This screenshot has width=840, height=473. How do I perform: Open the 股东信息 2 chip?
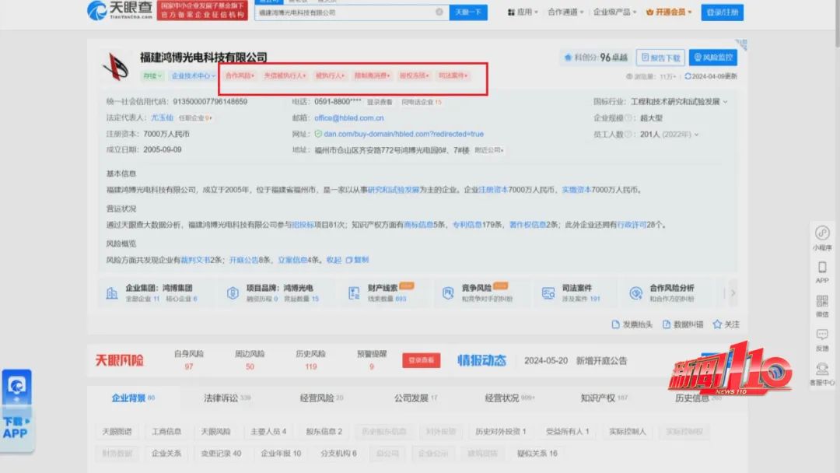(x=324, y=431)
